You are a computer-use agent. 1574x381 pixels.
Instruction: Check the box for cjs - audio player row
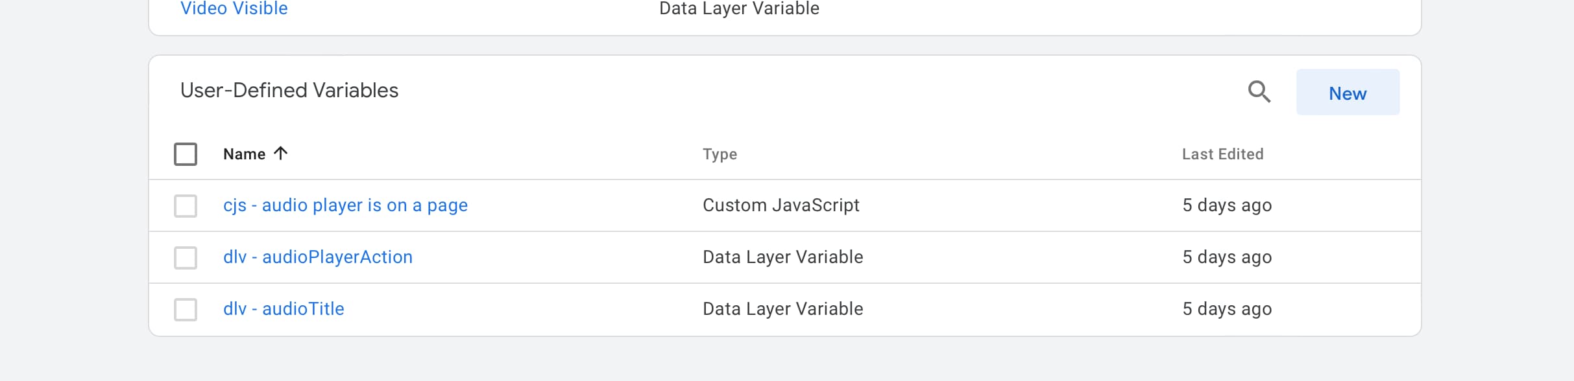[186, 206]
